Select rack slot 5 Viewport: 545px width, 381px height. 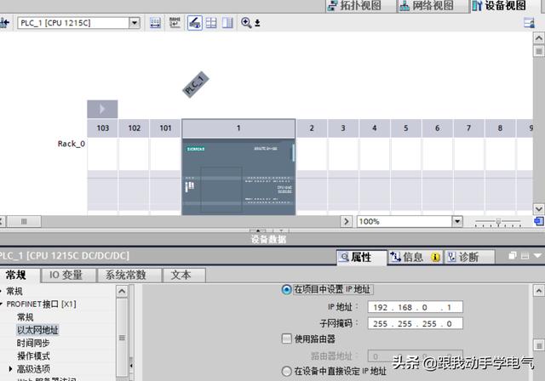tap(406, 128)
